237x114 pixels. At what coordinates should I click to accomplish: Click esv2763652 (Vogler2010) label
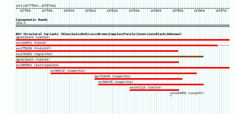coord(34,54)
